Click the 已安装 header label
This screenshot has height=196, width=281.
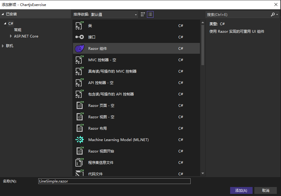[x=11, y=14]
